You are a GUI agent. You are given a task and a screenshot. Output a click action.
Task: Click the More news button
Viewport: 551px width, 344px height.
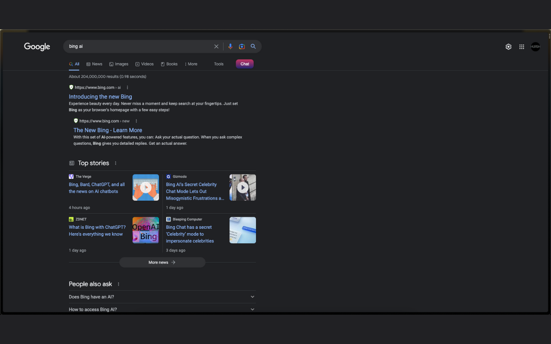pos(162,262)
